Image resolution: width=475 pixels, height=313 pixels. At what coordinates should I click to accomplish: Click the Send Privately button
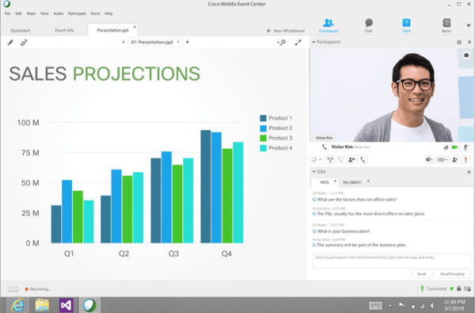click(x=452, y=274)
